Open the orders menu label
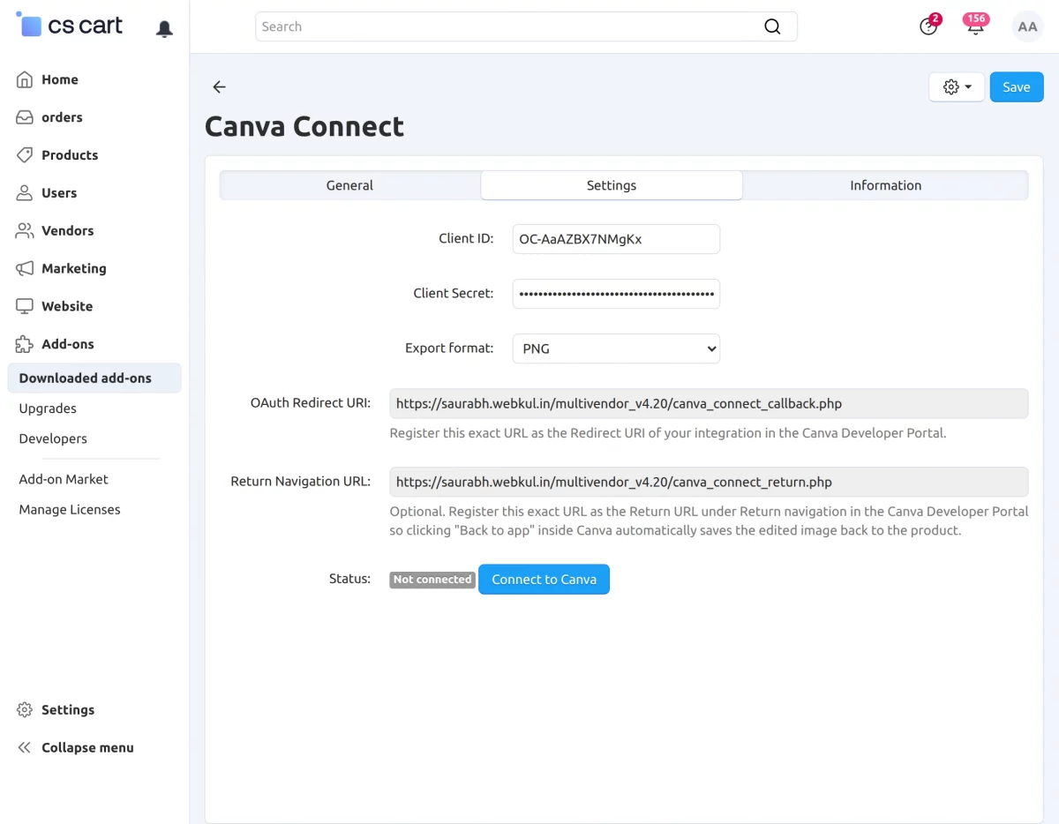 coord(62,117)
